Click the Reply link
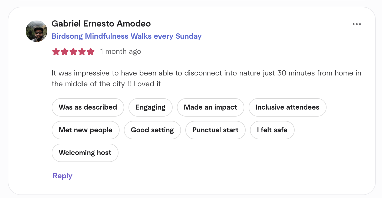 [x=62, y=176]
